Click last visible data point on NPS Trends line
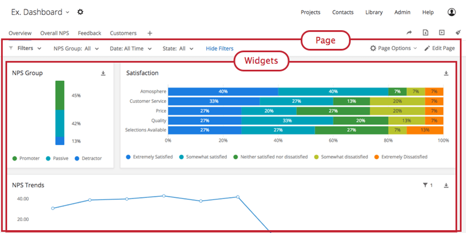This screenshot has width=466, height=233. [238, 197]
